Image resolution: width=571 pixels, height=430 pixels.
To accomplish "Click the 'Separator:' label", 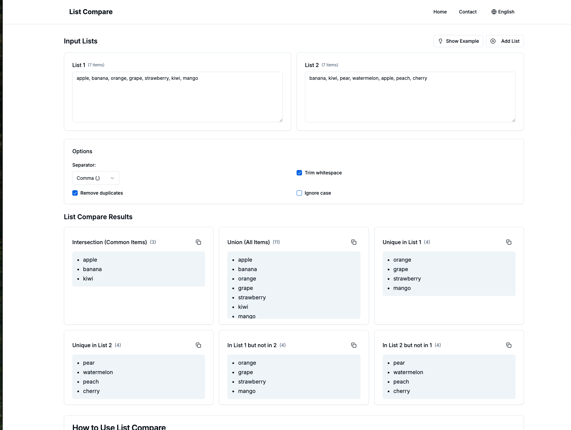I will click(84, 165).
